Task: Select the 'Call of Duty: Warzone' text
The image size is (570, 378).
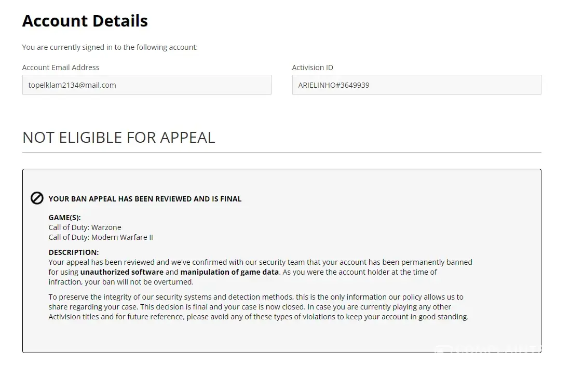Action: tap(85, 227)
